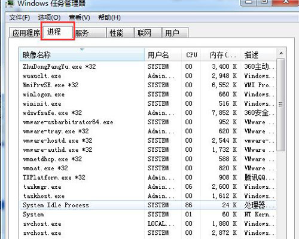Click the 2,948 K memory value
The image size is (299, 239).
(224, 76)
